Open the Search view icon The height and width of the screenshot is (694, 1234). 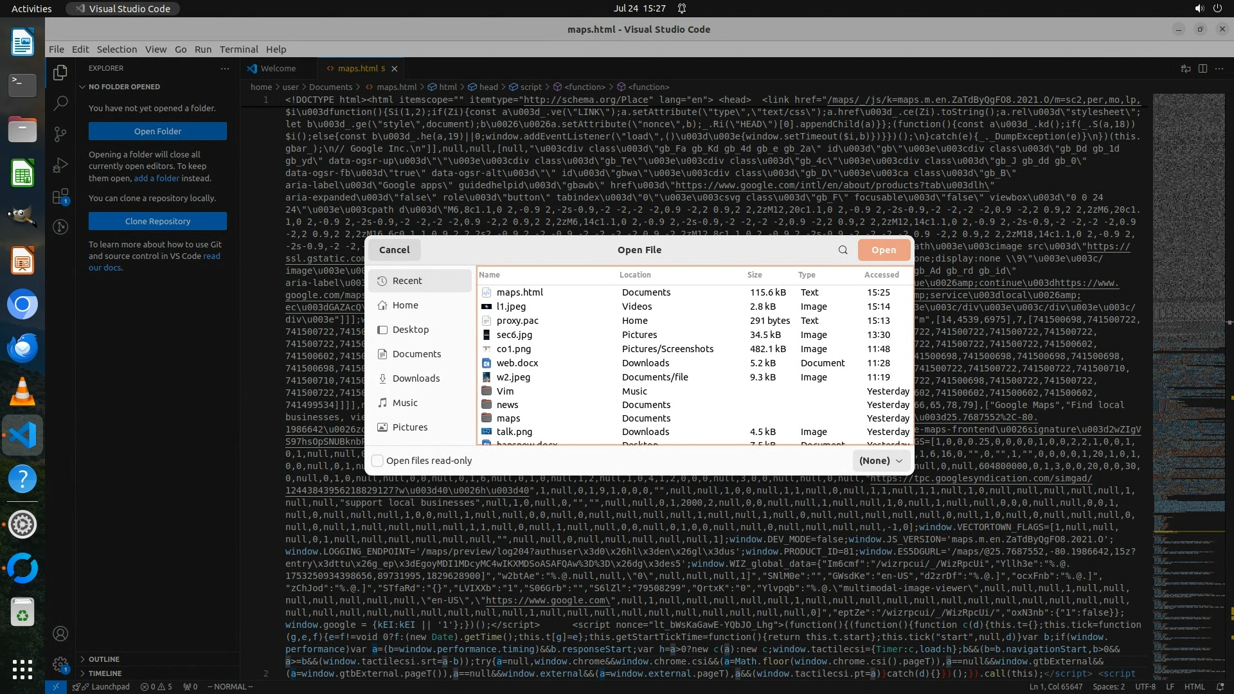coord(60,103)
